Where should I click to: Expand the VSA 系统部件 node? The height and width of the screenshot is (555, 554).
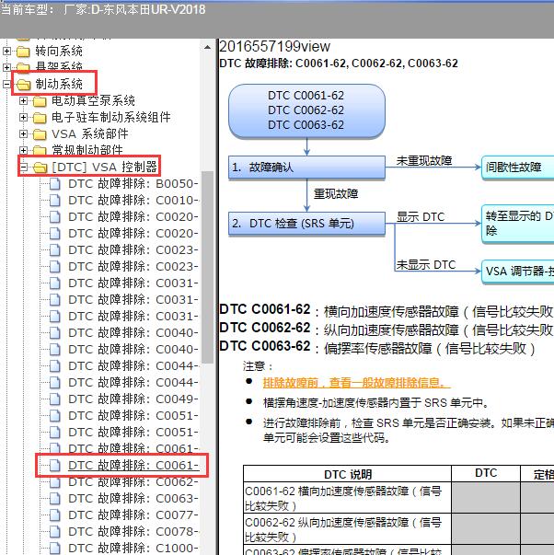click(24, 133)
